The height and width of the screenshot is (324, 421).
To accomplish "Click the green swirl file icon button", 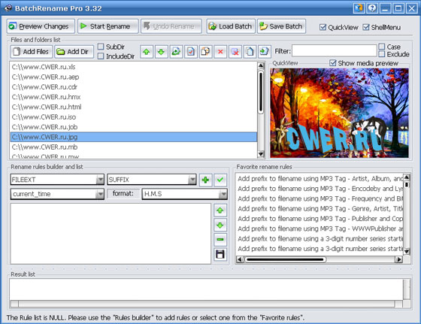I will [176, 52].
